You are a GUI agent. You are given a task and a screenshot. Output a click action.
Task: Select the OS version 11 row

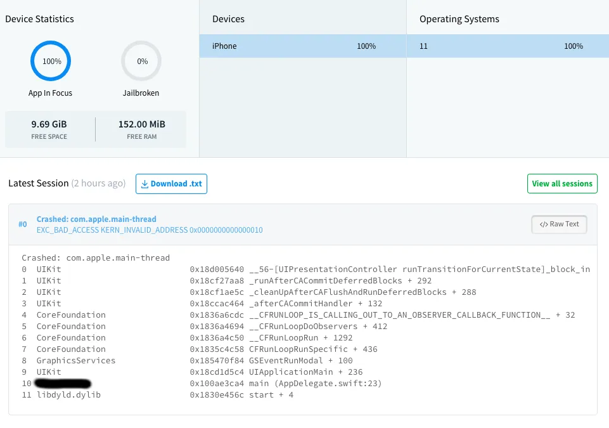click(507, 46)
